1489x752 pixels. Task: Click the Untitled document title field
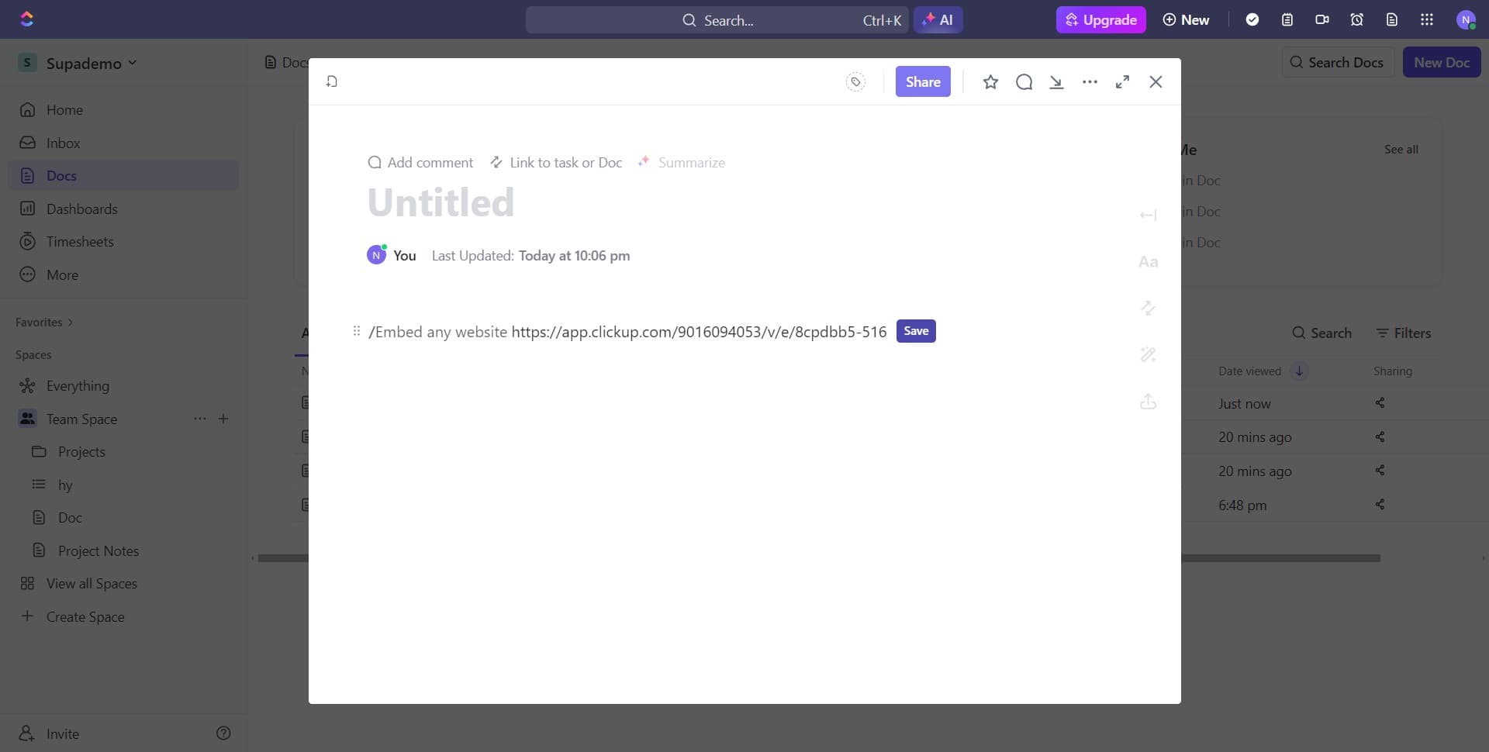click(441, 202)
